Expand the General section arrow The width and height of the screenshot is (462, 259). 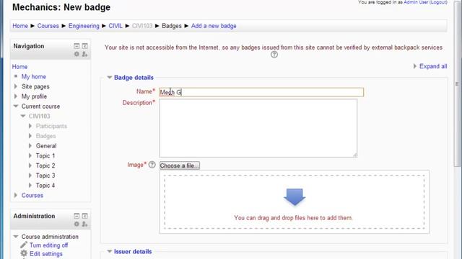(x=30, y=145)
